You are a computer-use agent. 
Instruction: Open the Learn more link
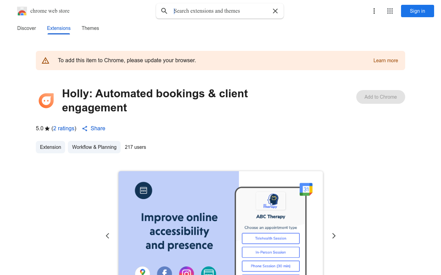[386, 60]
